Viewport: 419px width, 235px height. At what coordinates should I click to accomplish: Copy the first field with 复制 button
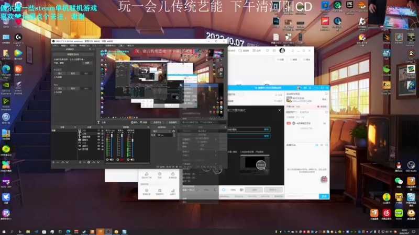click(267, 130)
